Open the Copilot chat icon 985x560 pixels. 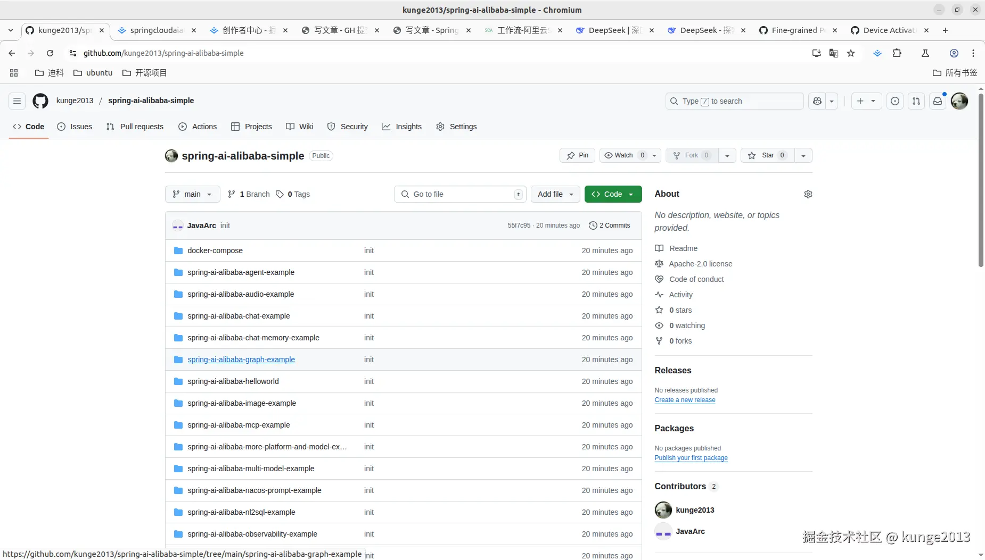pyautogui.click(x=817, y=101)
